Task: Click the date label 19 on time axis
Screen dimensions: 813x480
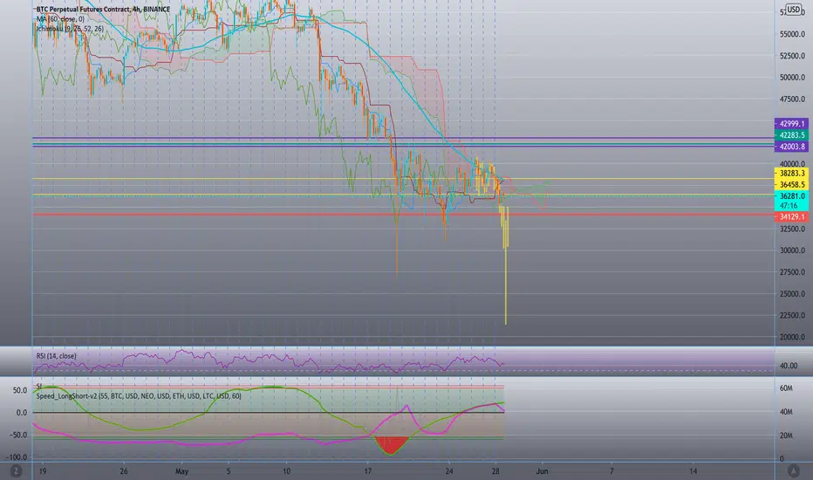Action: tap(43, 471)
